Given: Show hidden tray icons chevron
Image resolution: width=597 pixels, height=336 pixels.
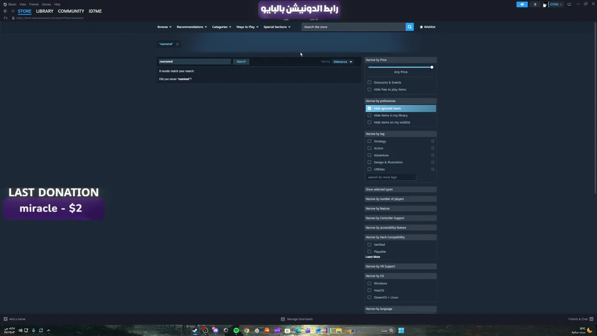Looking at the screenshot, I should coord(48,330).
